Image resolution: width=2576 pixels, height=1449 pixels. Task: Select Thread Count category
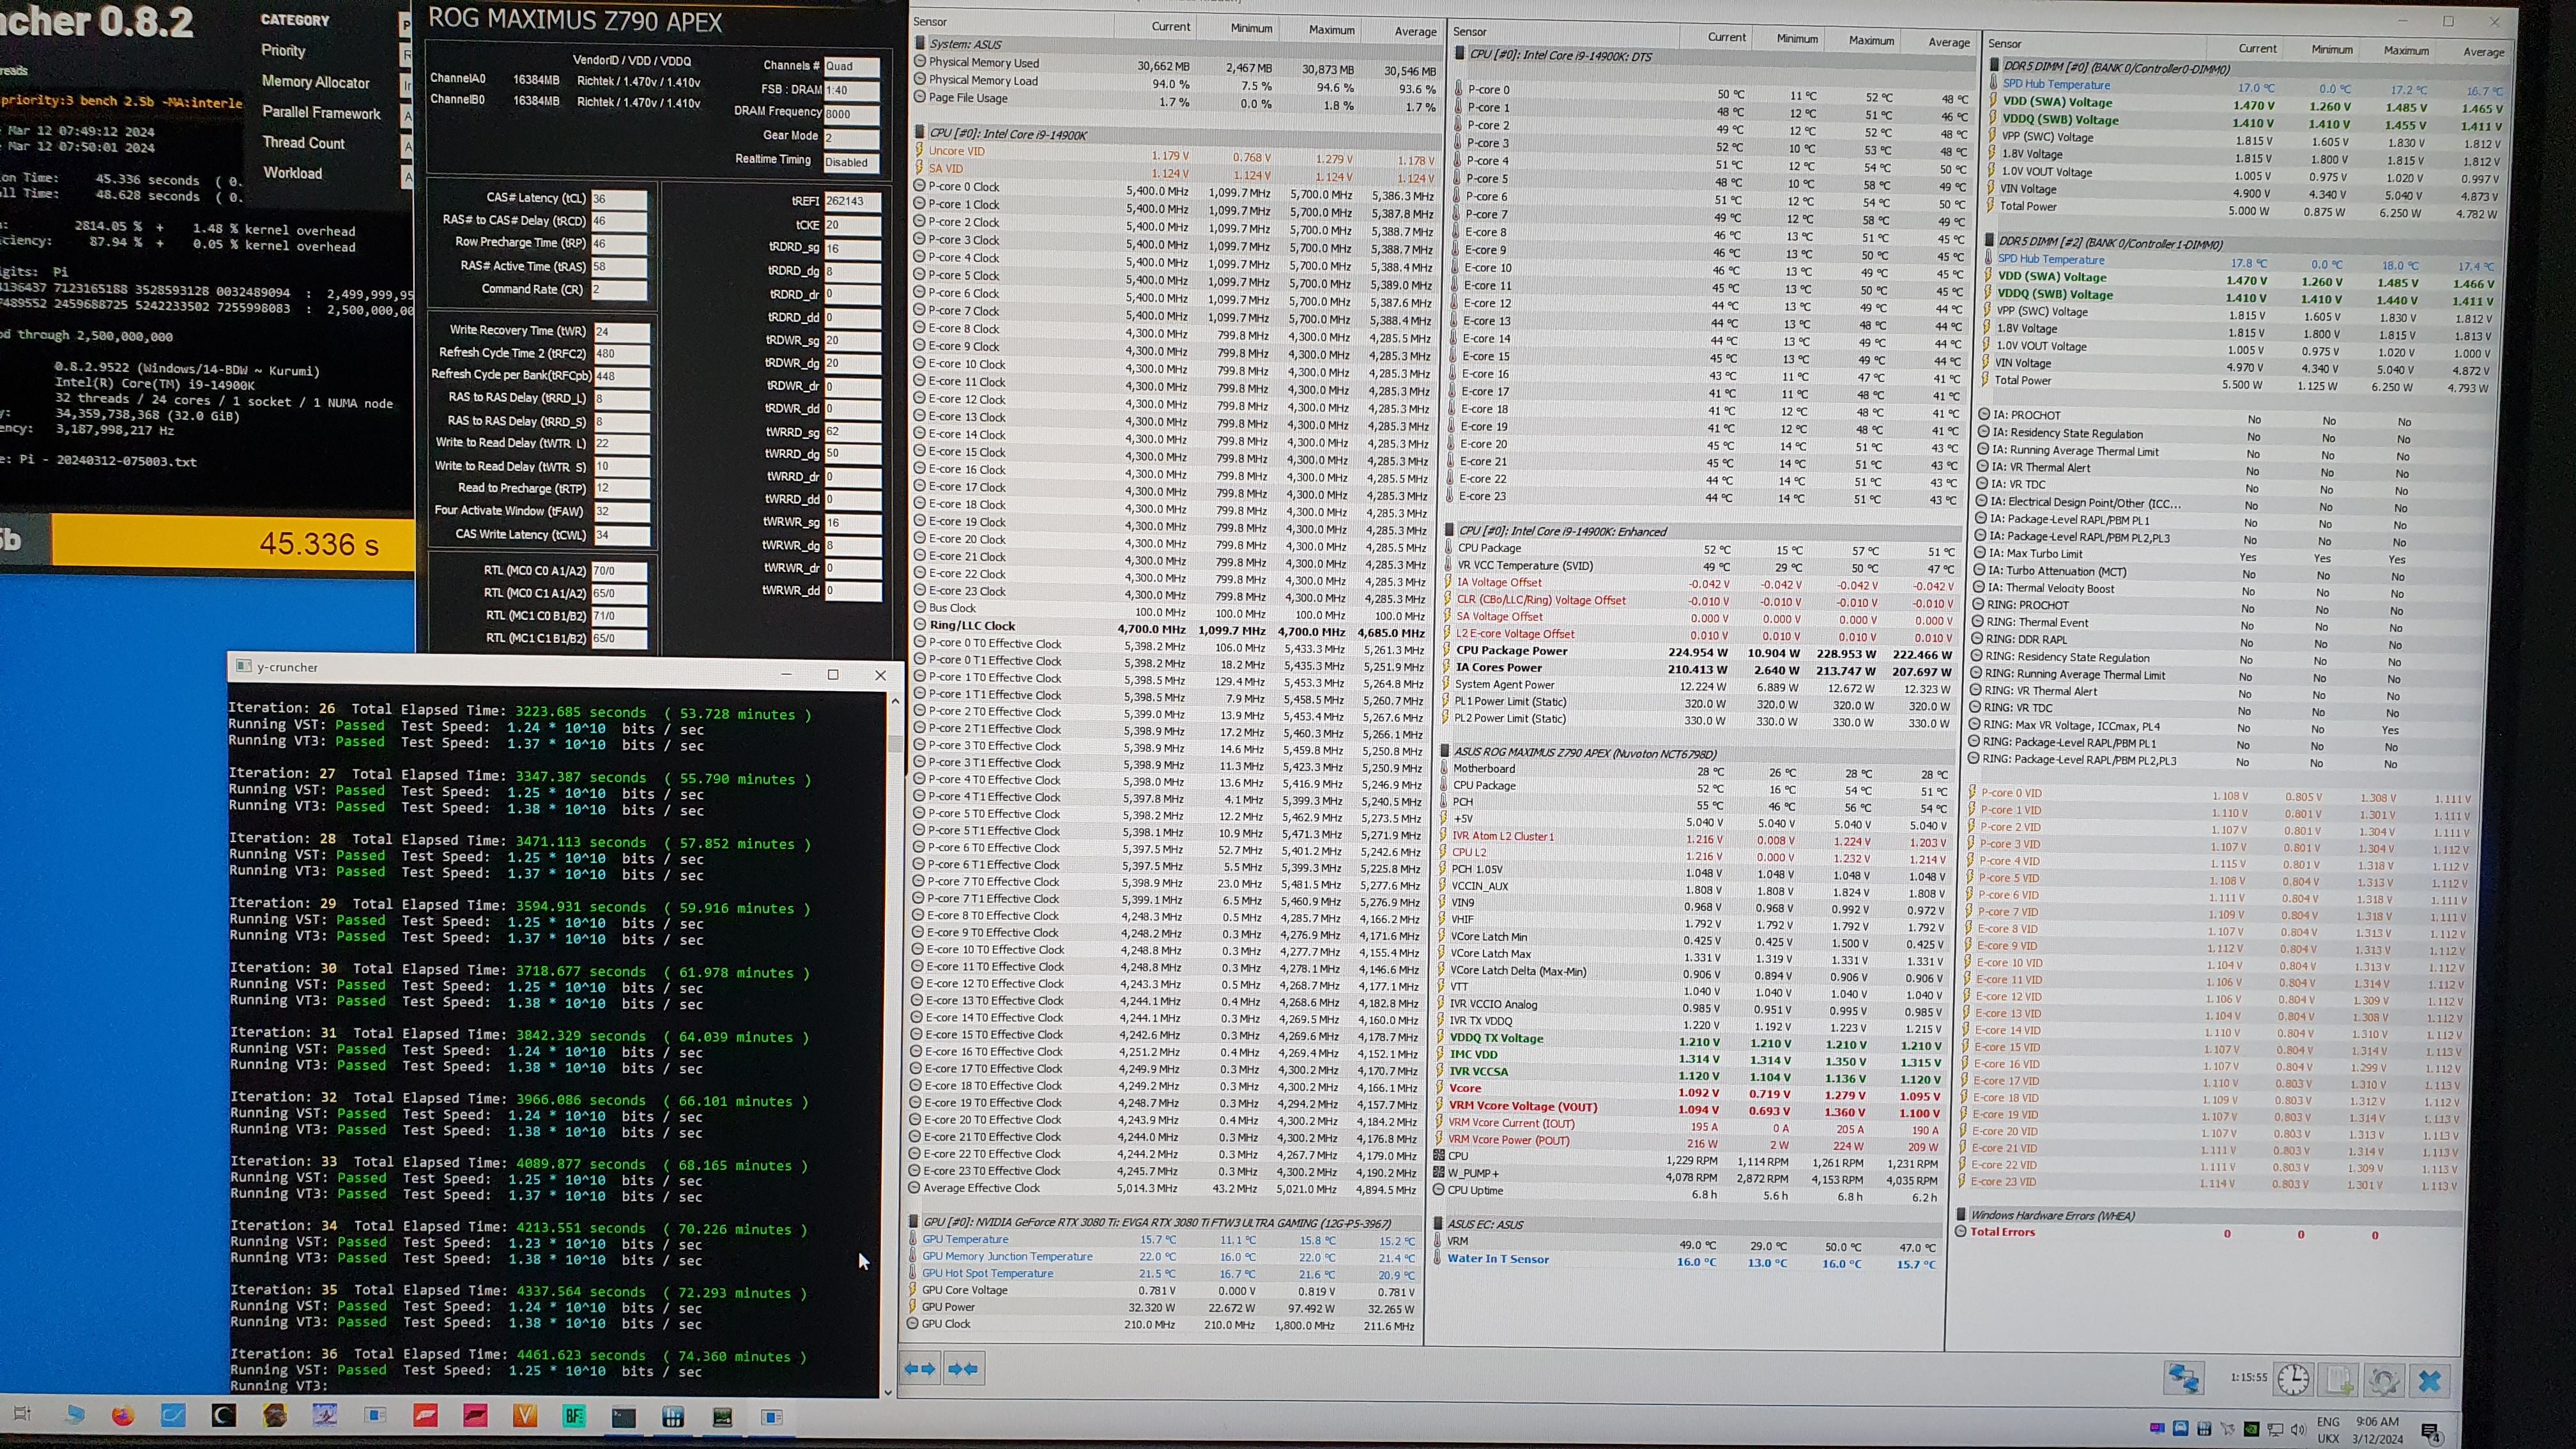[303, 143]
